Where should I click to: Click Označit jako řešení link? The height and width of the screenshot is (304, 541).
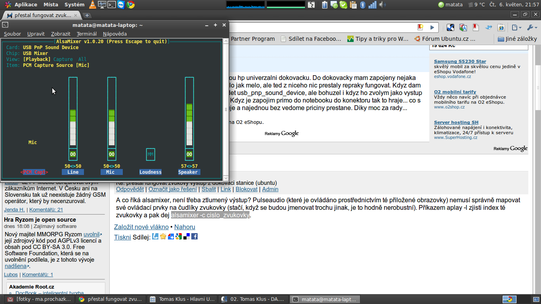coord(173,189)
